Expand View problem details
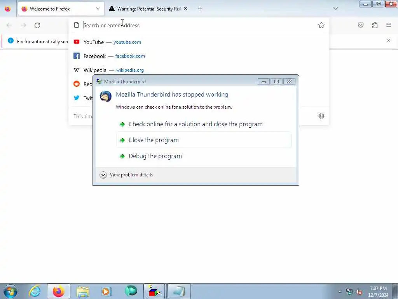 tap(126, 175)
